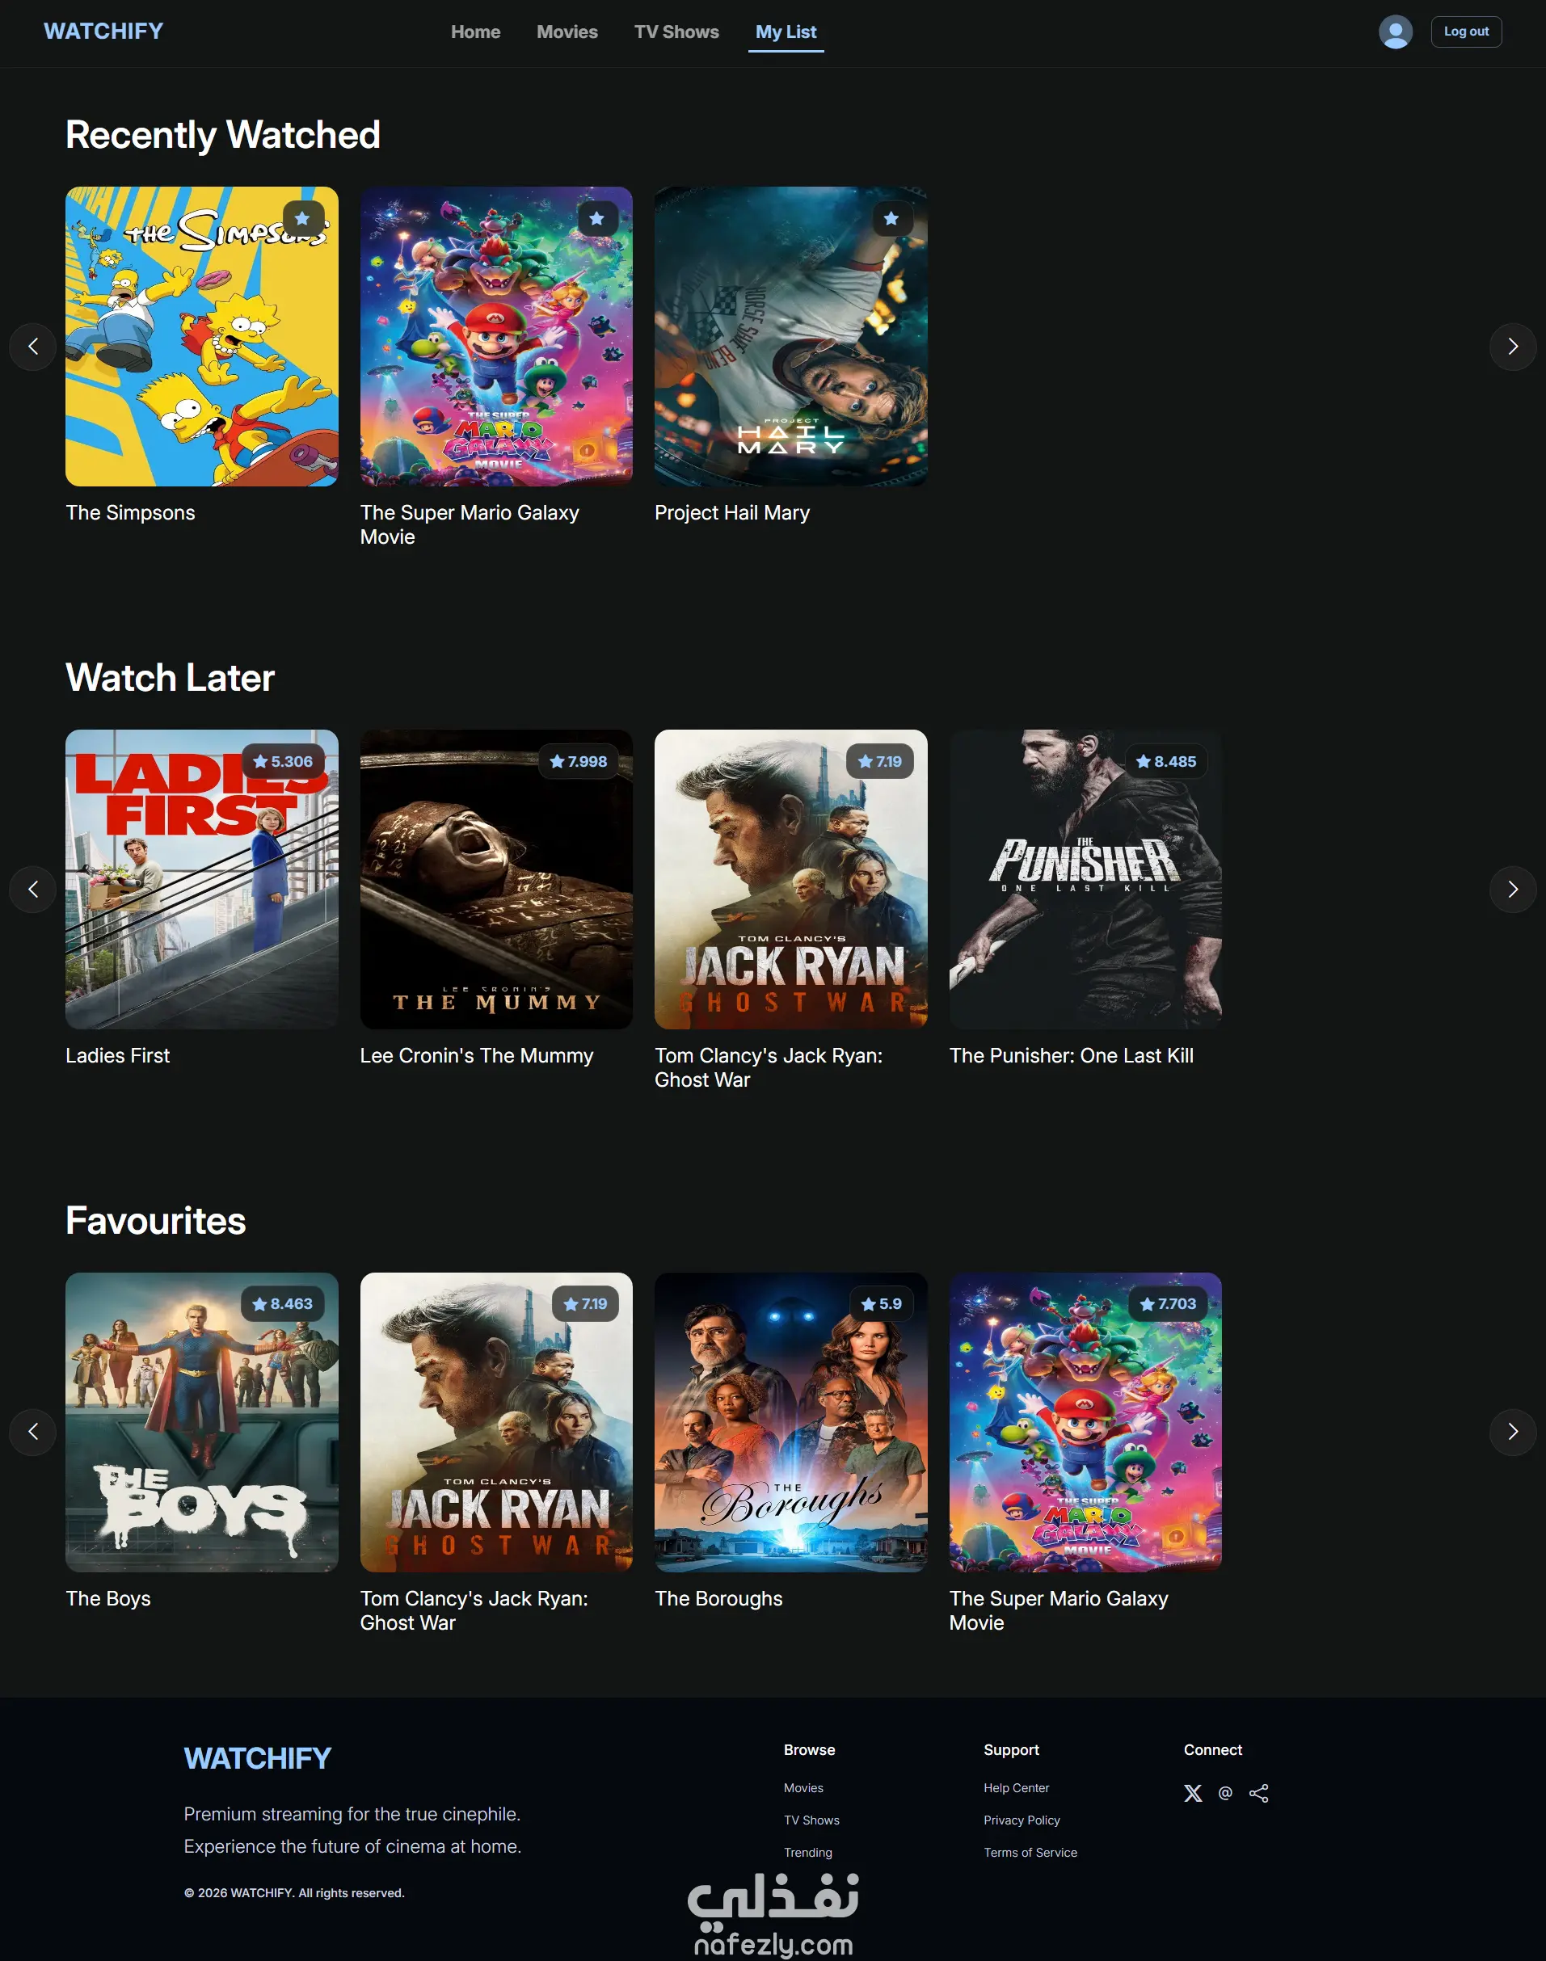This screenshot has width=1546, height=1961.
Task: Open the Lee Cronin's The Mummy poster
Action: pos(496,880)
